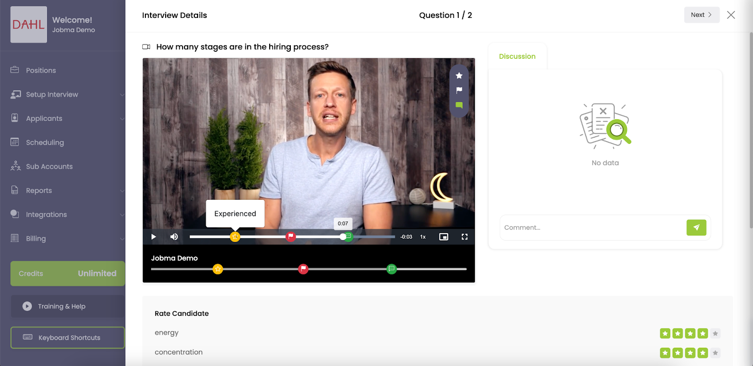Expand Reports chevron
This screenshot has width=753, height=366.
pos(122,191)
